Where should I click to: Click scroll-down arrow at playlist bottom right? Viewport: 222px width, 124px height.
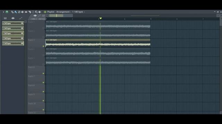[x=221, y=113]
